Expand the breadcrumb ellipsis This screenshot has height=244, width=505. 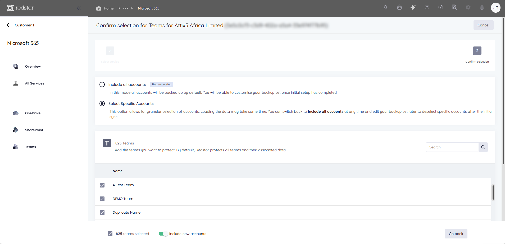126,8
